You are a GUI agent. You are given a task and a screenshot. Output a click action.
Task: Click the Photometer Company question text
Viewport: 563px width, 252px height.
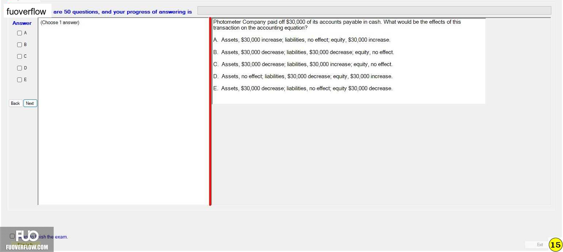[x=337, y=25]
